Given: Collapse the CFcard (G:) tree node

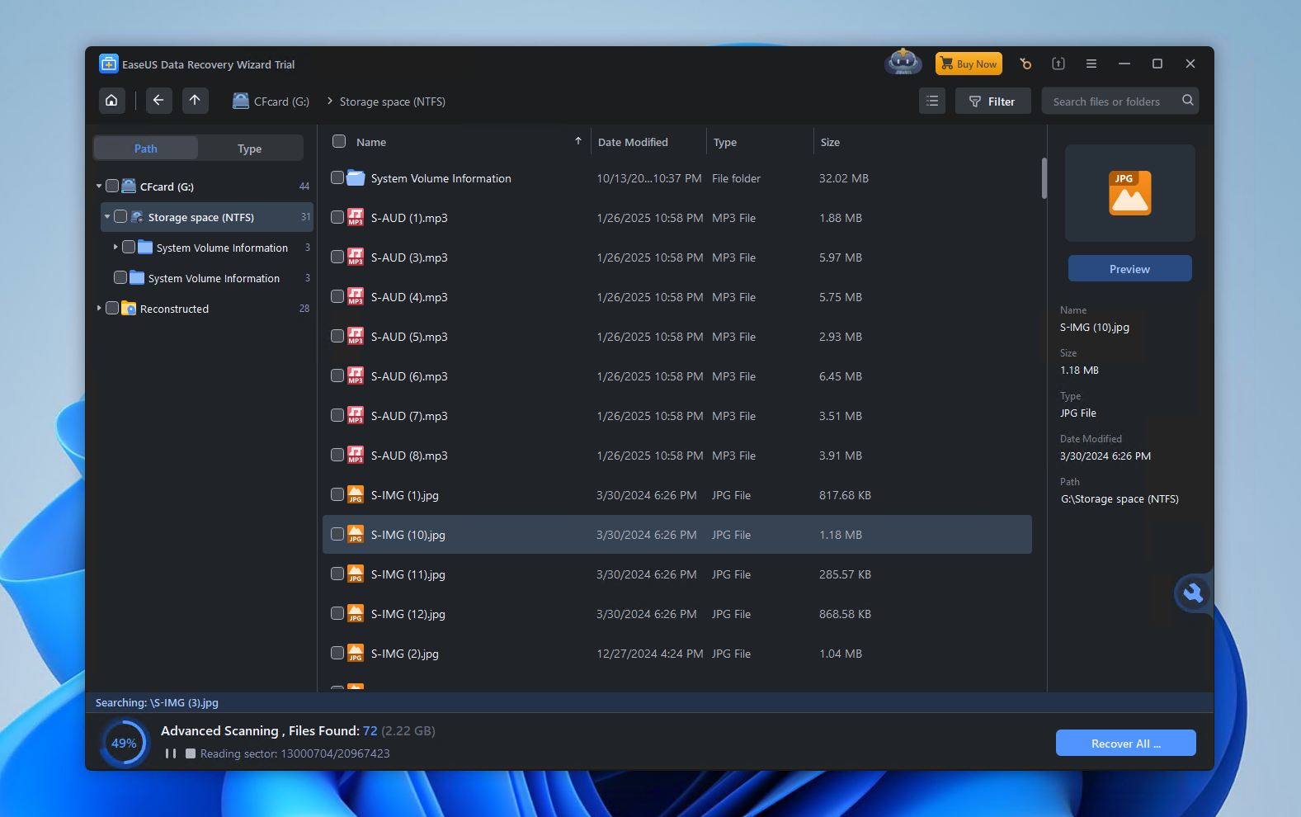Looking at the screenshot, I should (x=99, y=187).
